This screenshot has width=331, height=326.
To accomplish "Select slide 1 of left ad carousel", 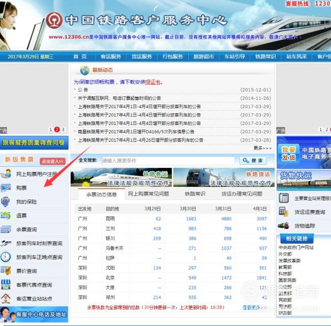I will click(50, 130).
